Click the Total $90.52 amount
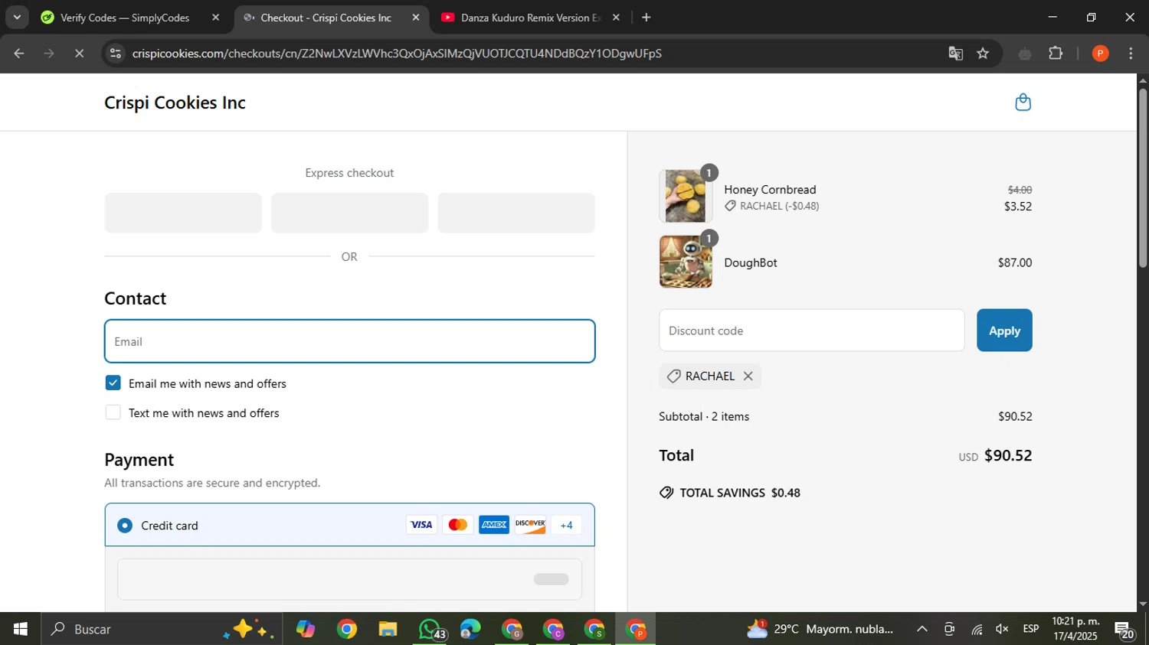 1008,455
